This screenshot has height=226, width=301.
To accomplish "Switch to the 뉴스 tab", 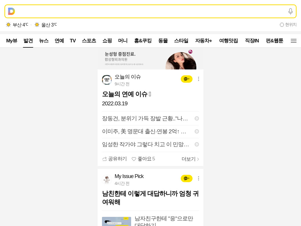I will click(x=44, y=41).
